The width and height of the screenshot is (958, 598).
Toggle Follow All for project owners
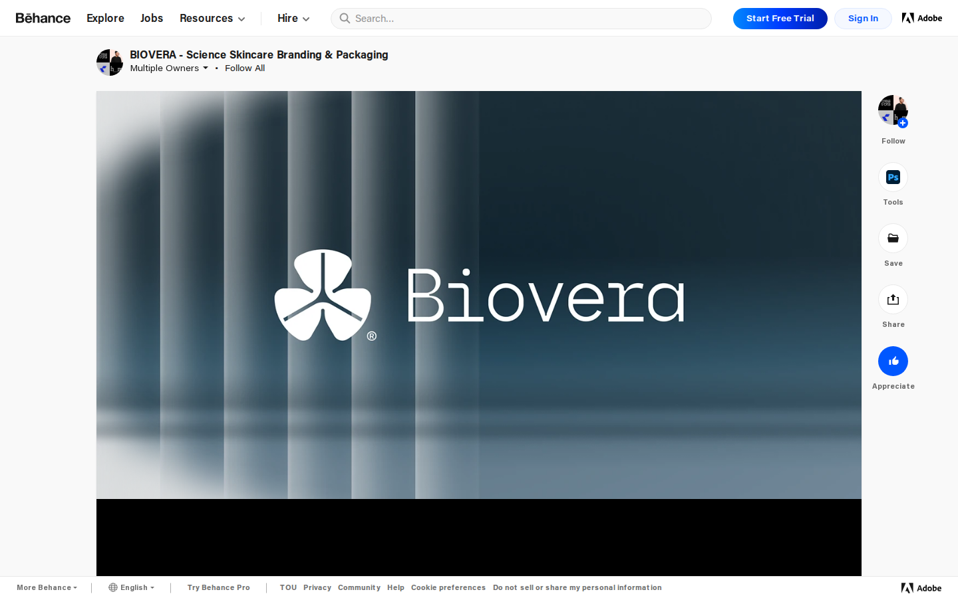tap(245, 68)
